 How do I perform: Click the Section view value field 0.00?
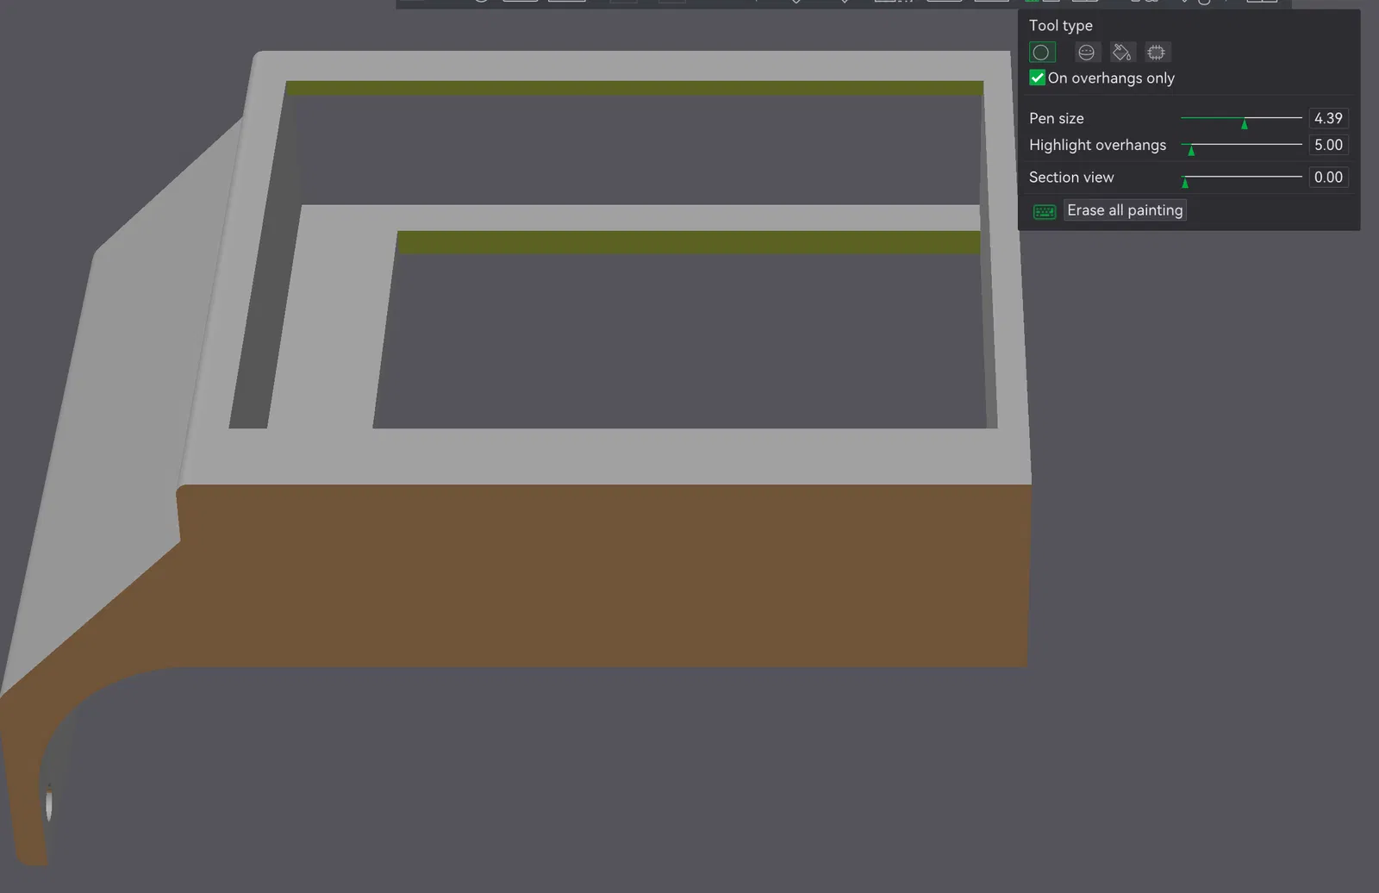click(1328, 177)
